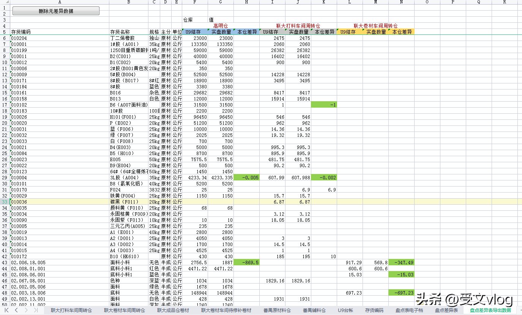Click the 1829.16 value in column J
522x315 pixels.
click(298, 281)
